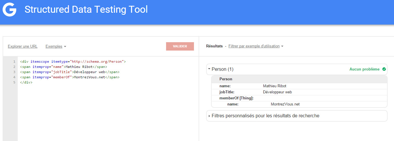
Task: Click the Google G logo
Action: [x=9, y=10]
